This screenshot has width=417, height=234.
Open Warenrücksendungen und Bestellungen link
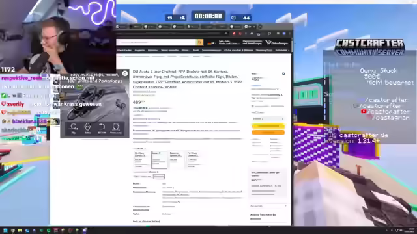(252, 42)
